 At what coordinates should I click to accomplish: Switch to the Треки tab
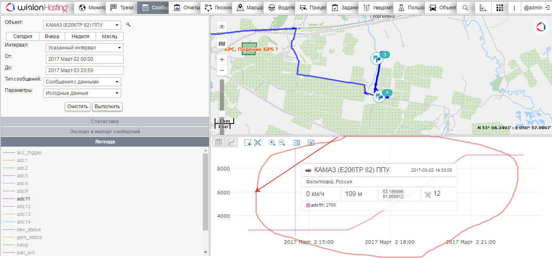pos(121,8)
